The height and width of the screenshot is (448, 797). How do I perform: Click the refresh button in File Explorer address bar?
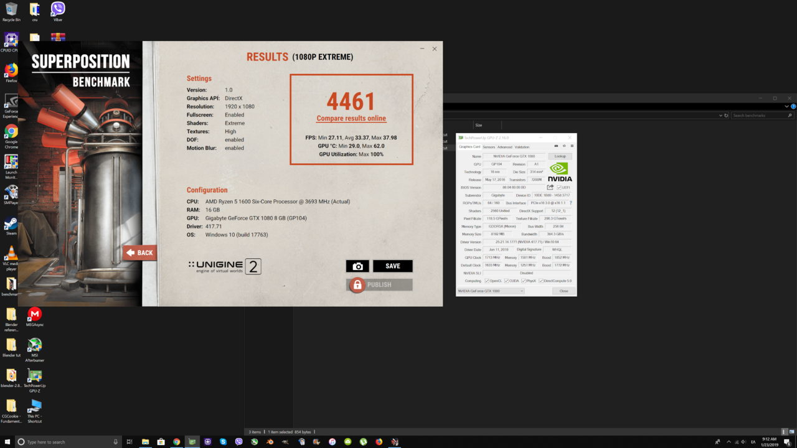[726, 115]
